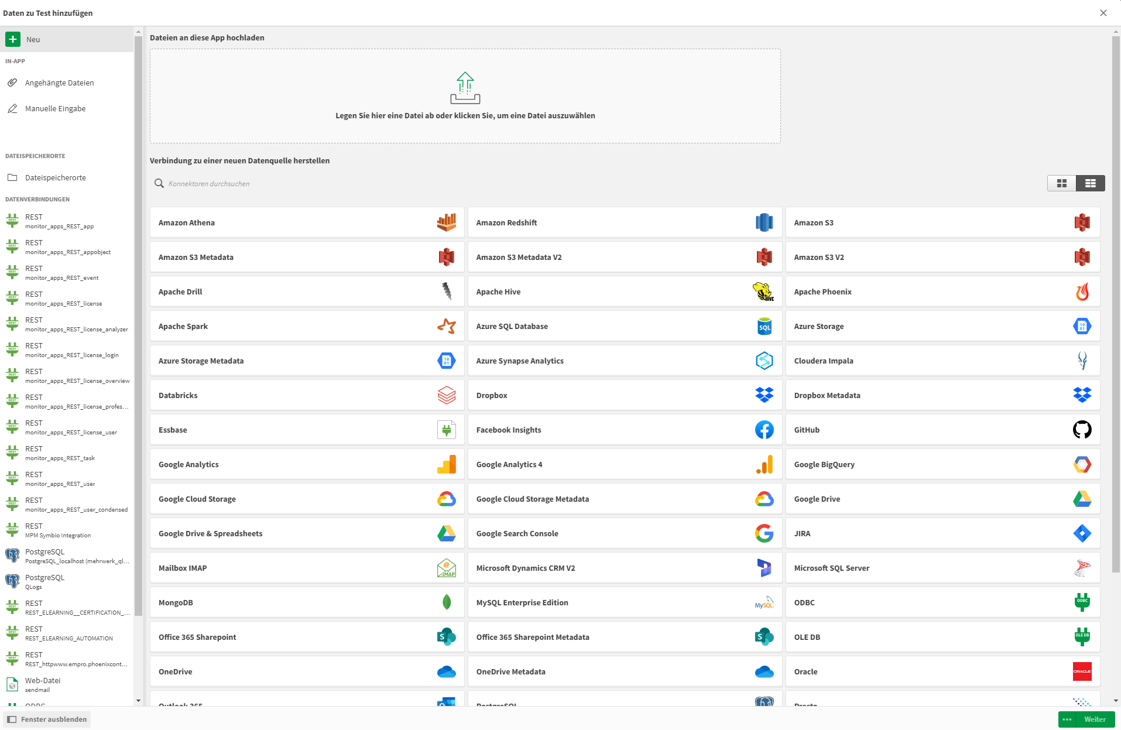Click the file upload arrow icon

click(465, 88)
